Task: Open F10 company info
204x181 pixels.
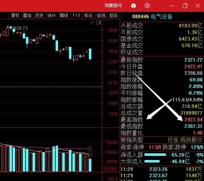Action: click(x=76, y=15)
